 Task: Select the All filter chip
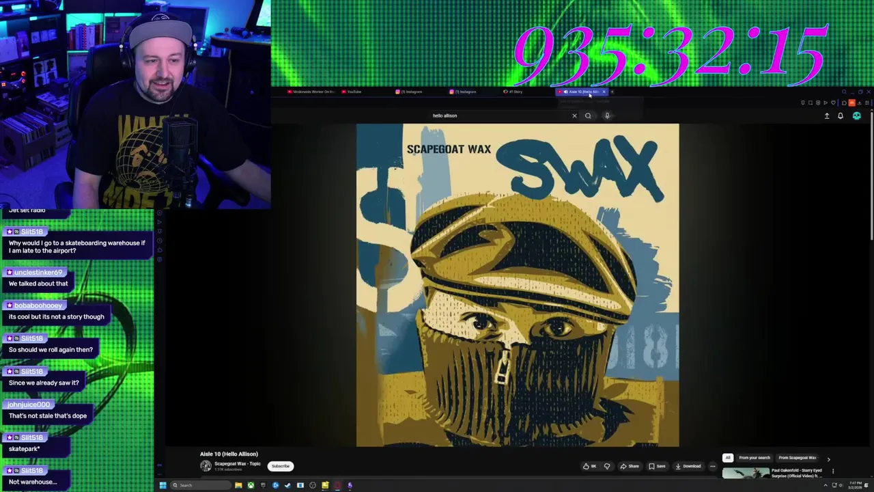[728, 458]
